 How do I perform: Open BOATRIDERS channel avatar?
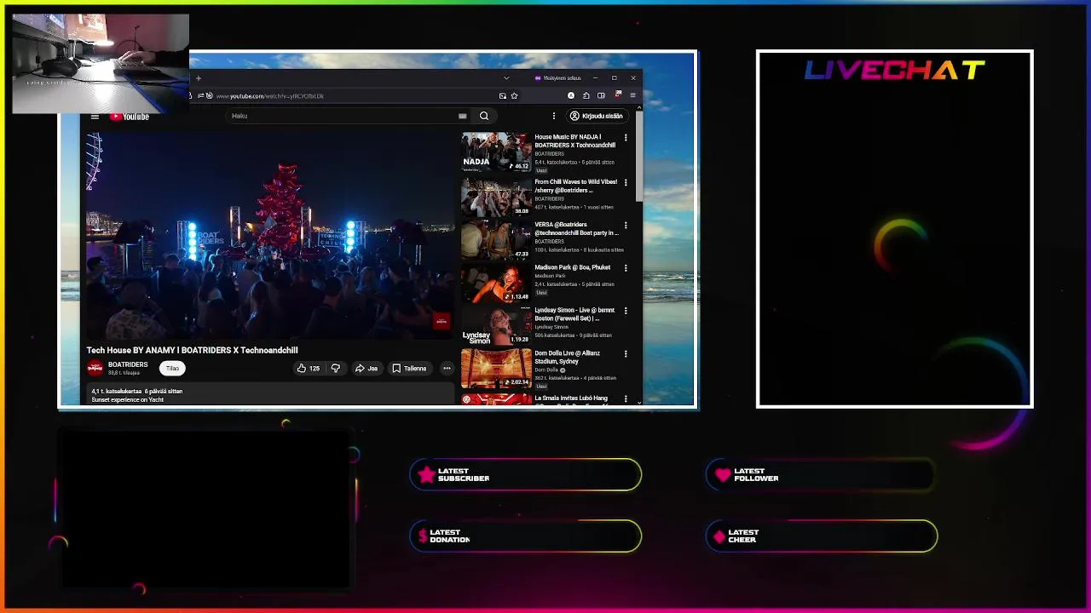(95, 368)
